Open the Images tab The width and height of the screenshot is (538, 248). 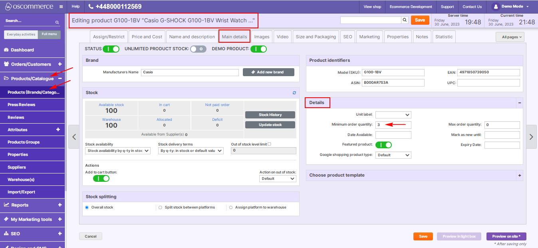click(262, 37)
